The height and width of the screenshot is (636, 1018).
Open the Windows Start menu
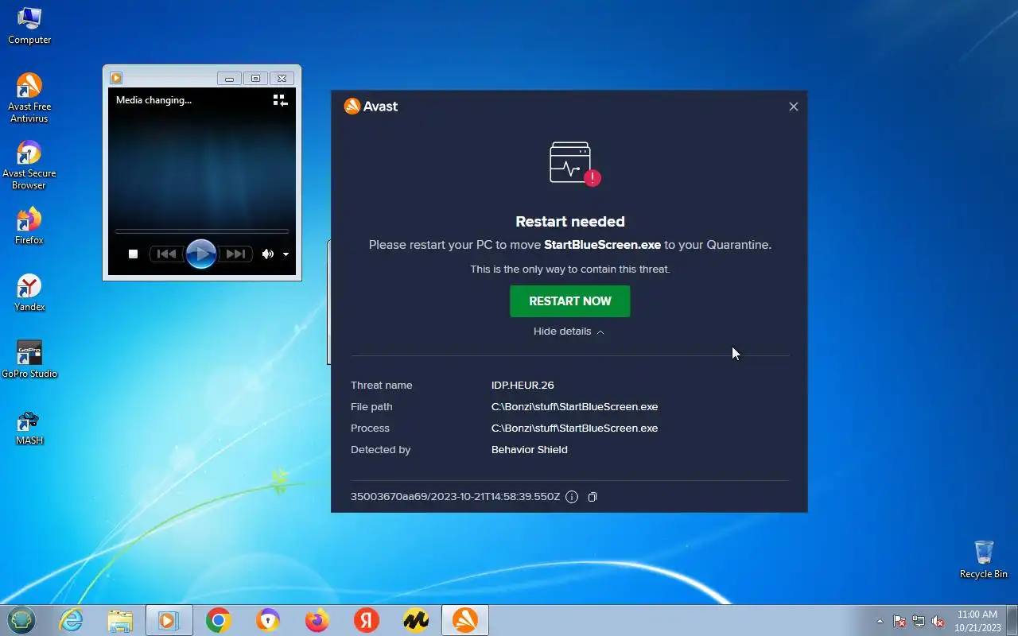[21, 620]
